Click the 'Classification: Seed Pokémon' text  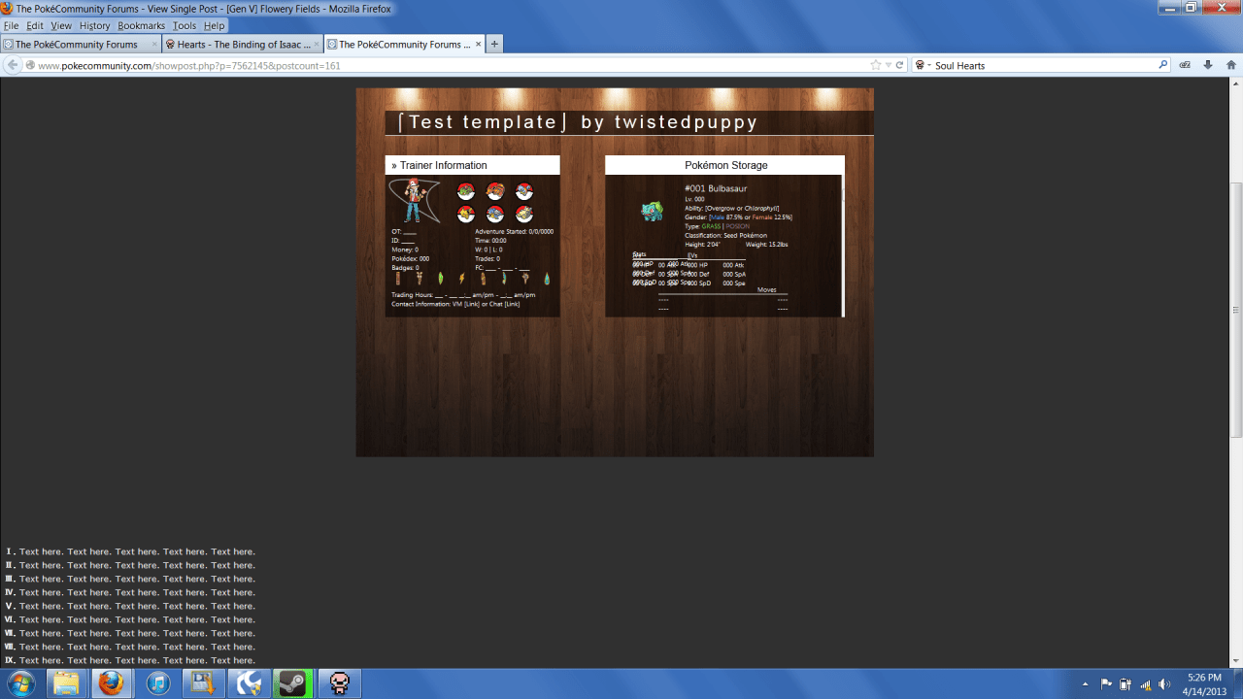click(725, 236)
